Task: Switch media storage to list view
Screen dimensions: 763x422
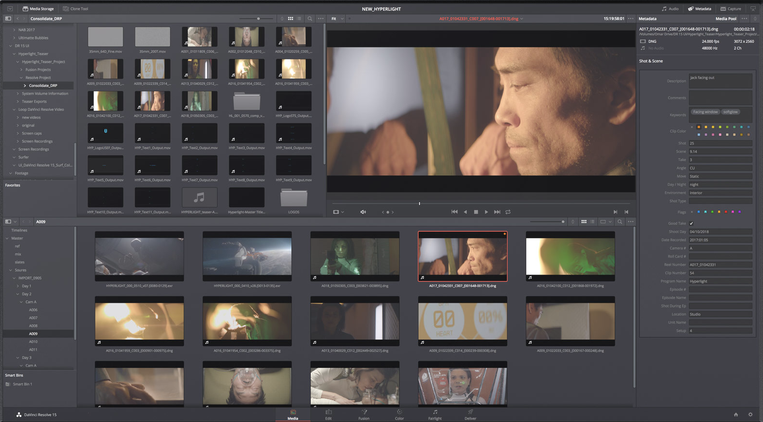Action: pos(299,19)
